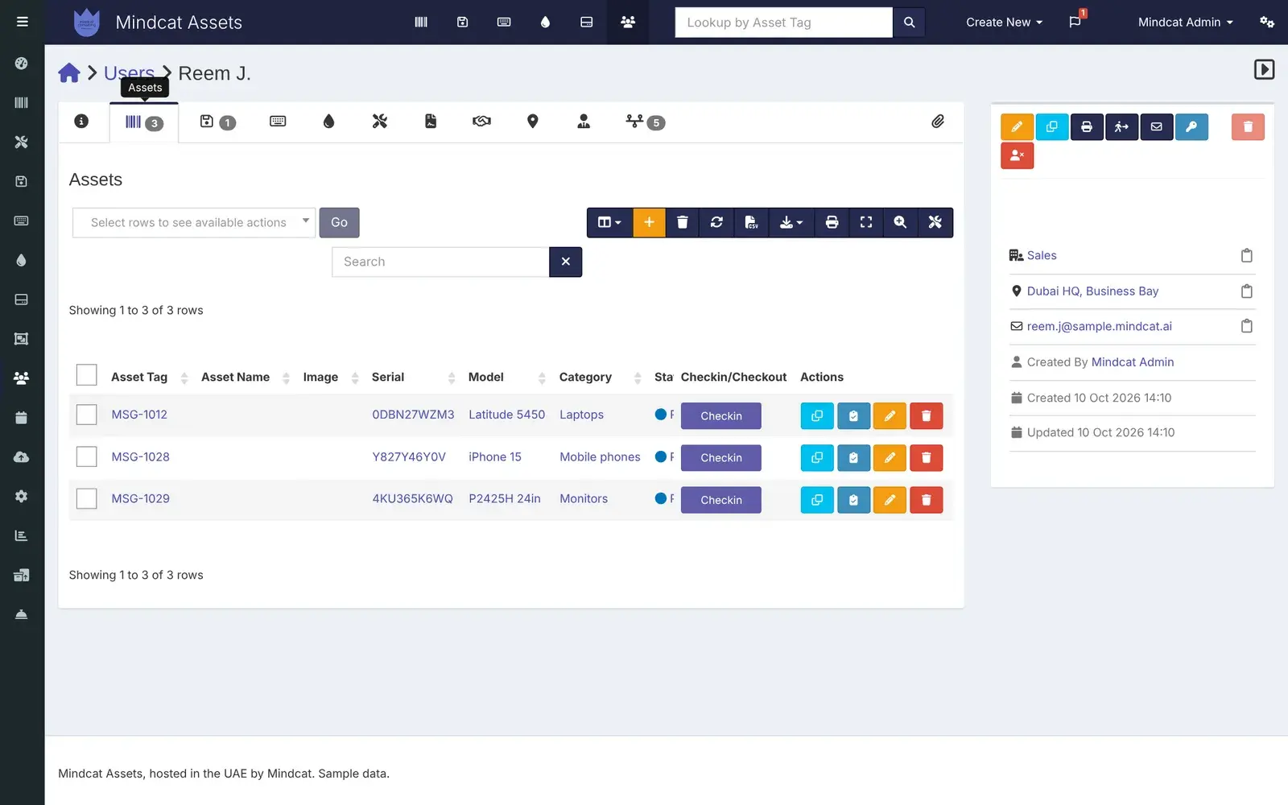Check the box for MSG-1028 row
This screenshot has height=805, width=1288.
(86, 456)
